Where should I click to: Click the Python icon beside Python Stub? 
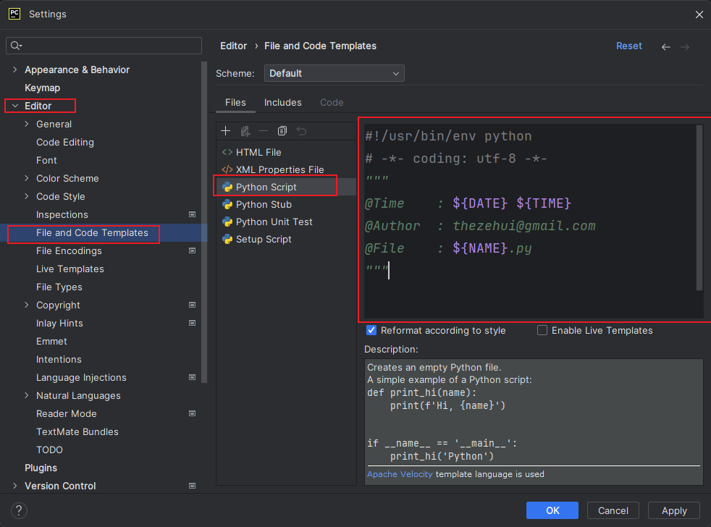pos(227,205)
